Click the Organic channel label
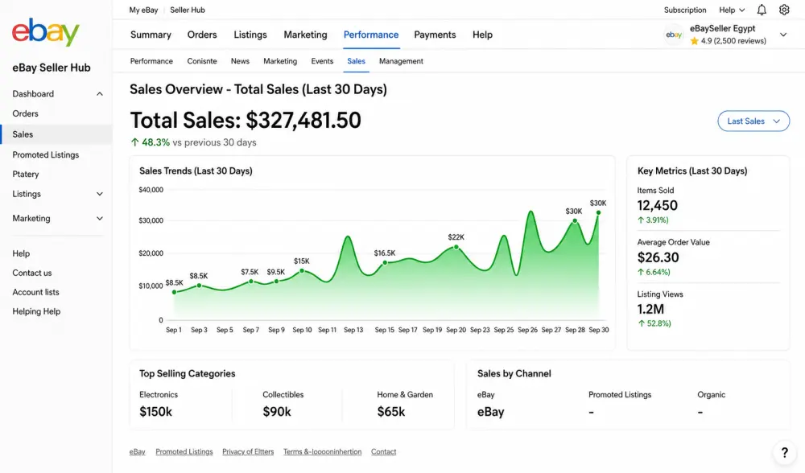This screenshot has height=473, width=805. [x=711, y=394]
